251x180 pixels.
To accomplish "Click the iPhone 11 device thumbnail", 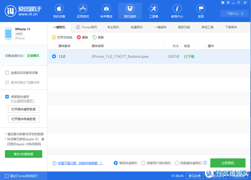I will coord(8,33).
